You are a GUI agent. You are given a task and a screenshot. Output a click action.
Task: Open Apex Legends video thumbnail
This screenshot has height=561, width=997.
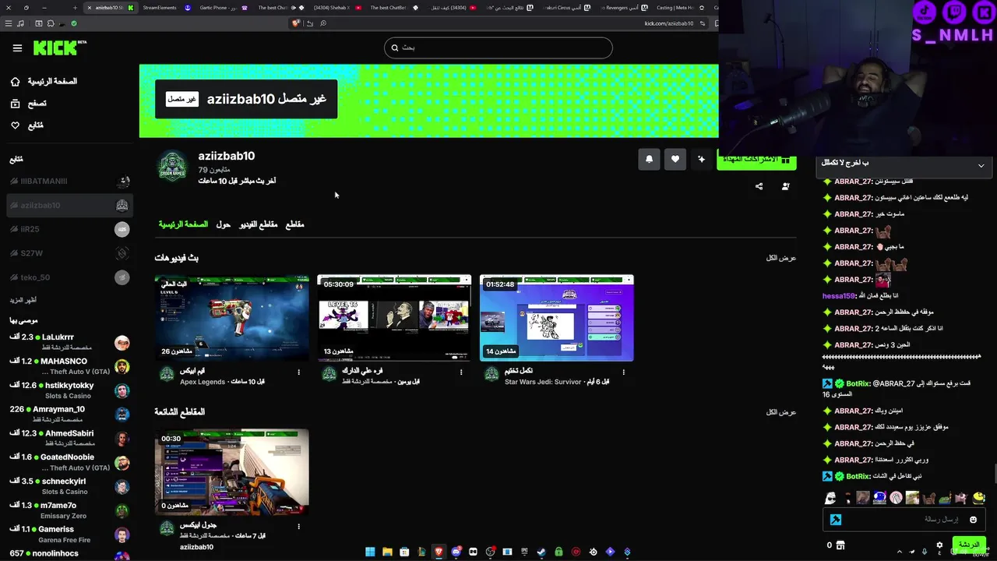coord(231,318)
